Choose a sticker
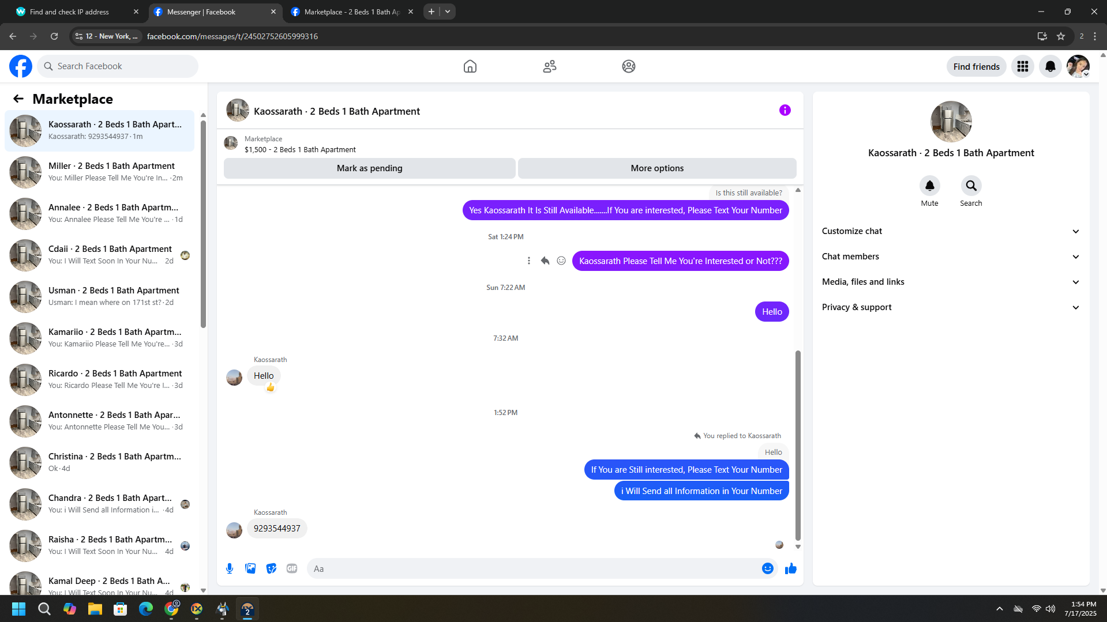Screen dimensions: 1107x622 tap(271, 568)
